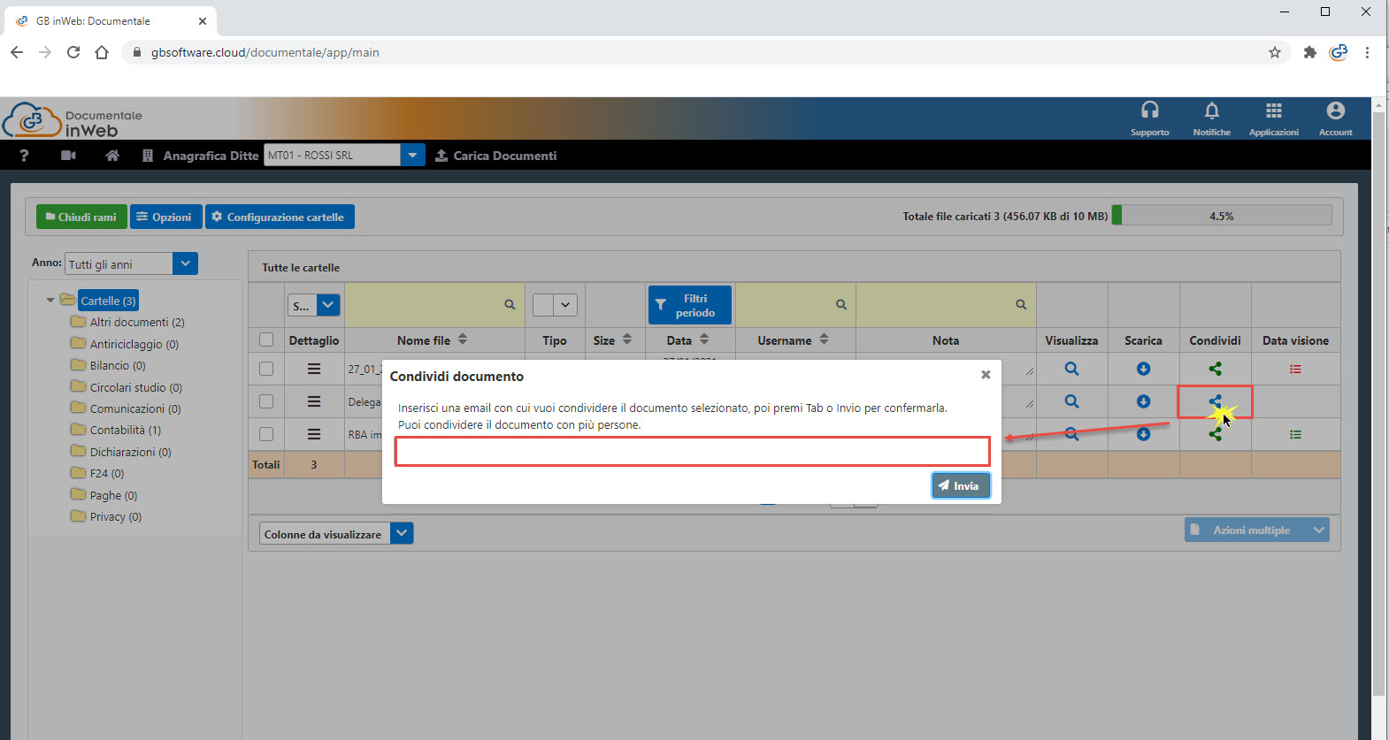Select Antiriciclaggio (0) folder
1389x740 pixels.
[134, 344]
